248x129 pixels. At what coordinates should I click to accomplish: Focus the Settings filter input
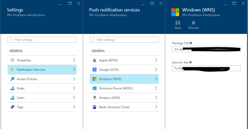coord(42,40)
